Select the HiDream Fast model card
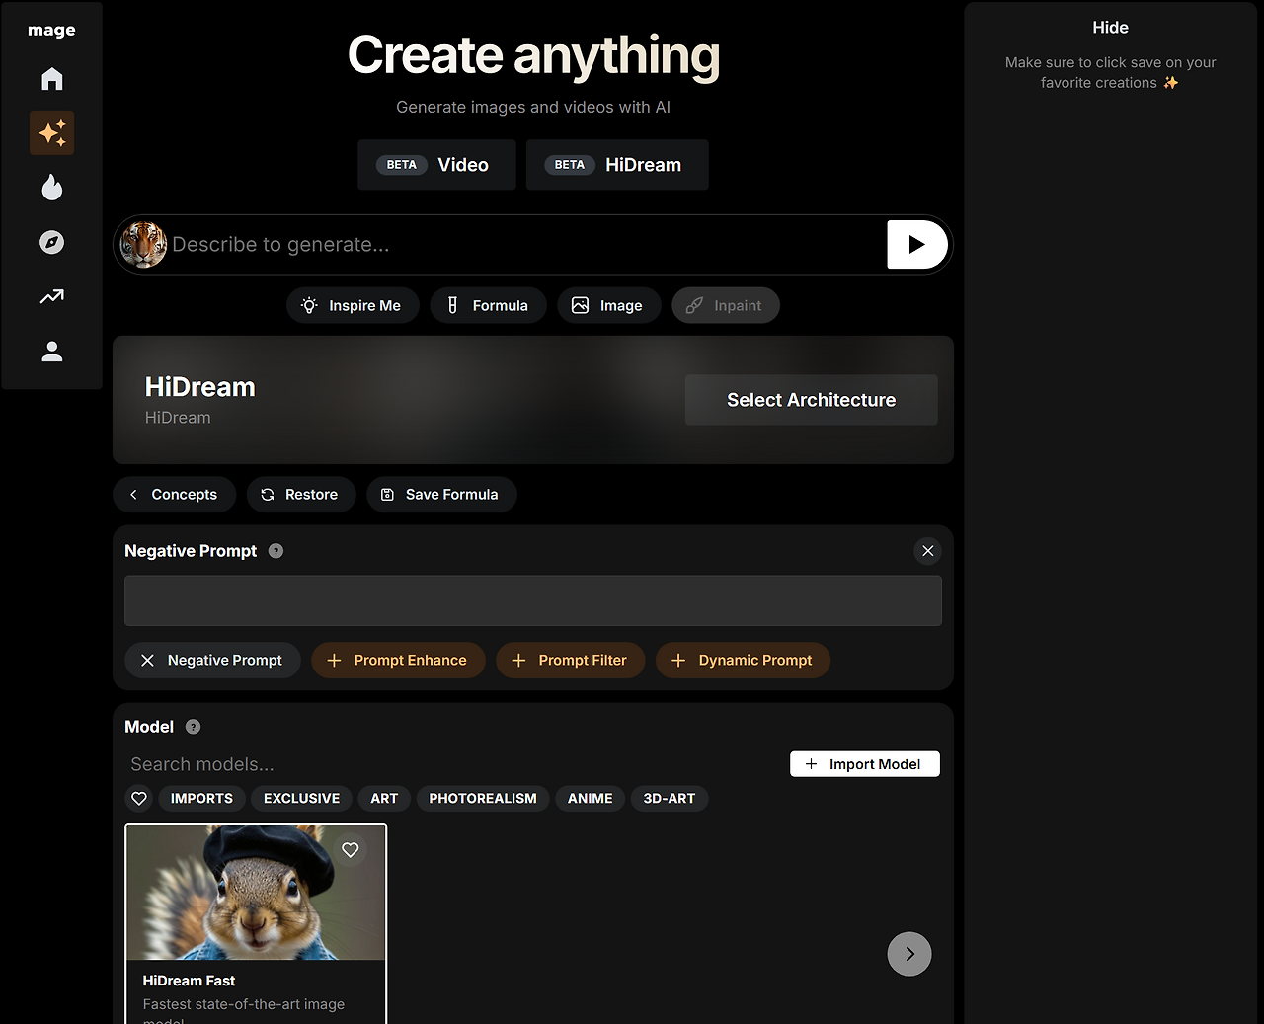The width and height of the screenshot is (1264, 1024). click(256, 923)
